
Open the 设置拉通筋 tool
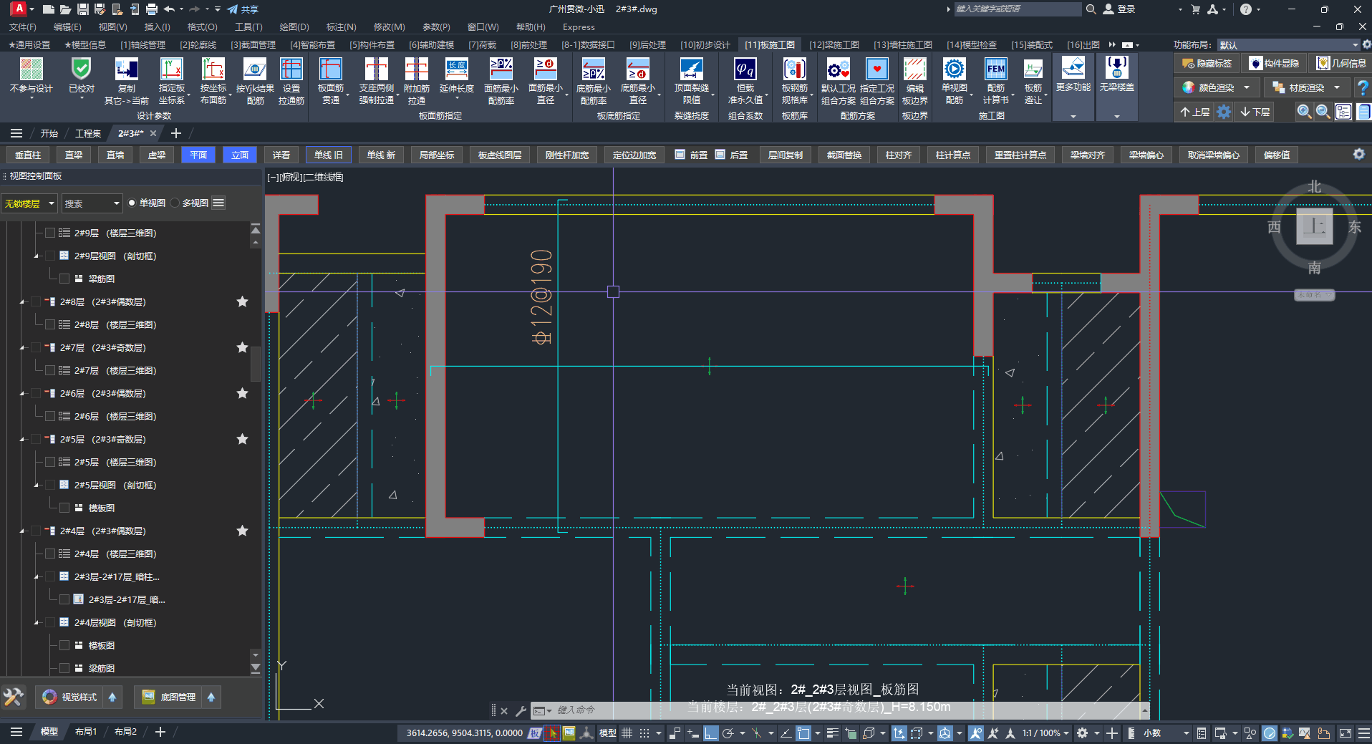tap(291, 69)
